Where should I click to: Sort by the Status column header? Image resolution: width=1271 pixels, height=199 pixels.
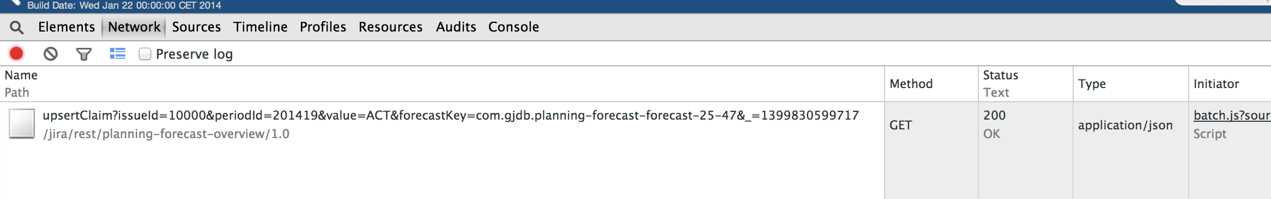[x=1001, y=75]
